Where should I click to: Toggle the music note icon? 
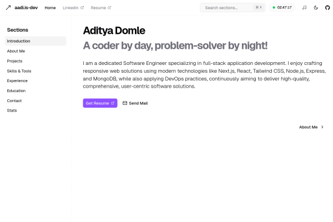[304, 8]
